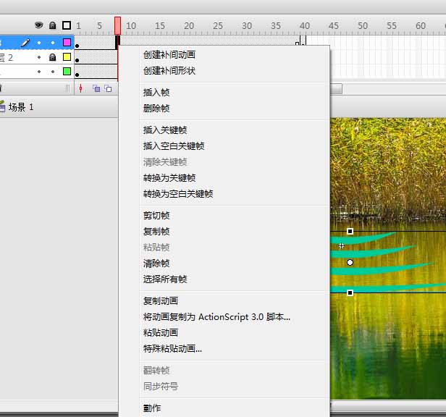Click 转换为空白关键帧 menu entry
Screen dimensions: 446x417
(178, 194)
